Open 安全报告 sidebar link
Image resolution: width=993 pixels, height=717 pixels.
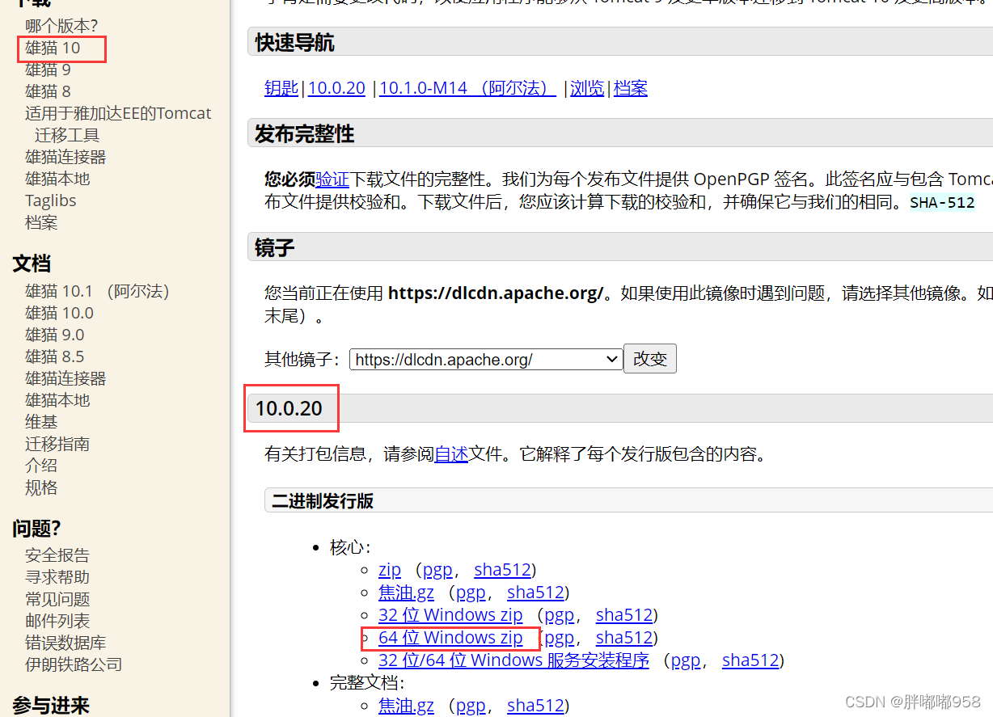coord(57,555)
